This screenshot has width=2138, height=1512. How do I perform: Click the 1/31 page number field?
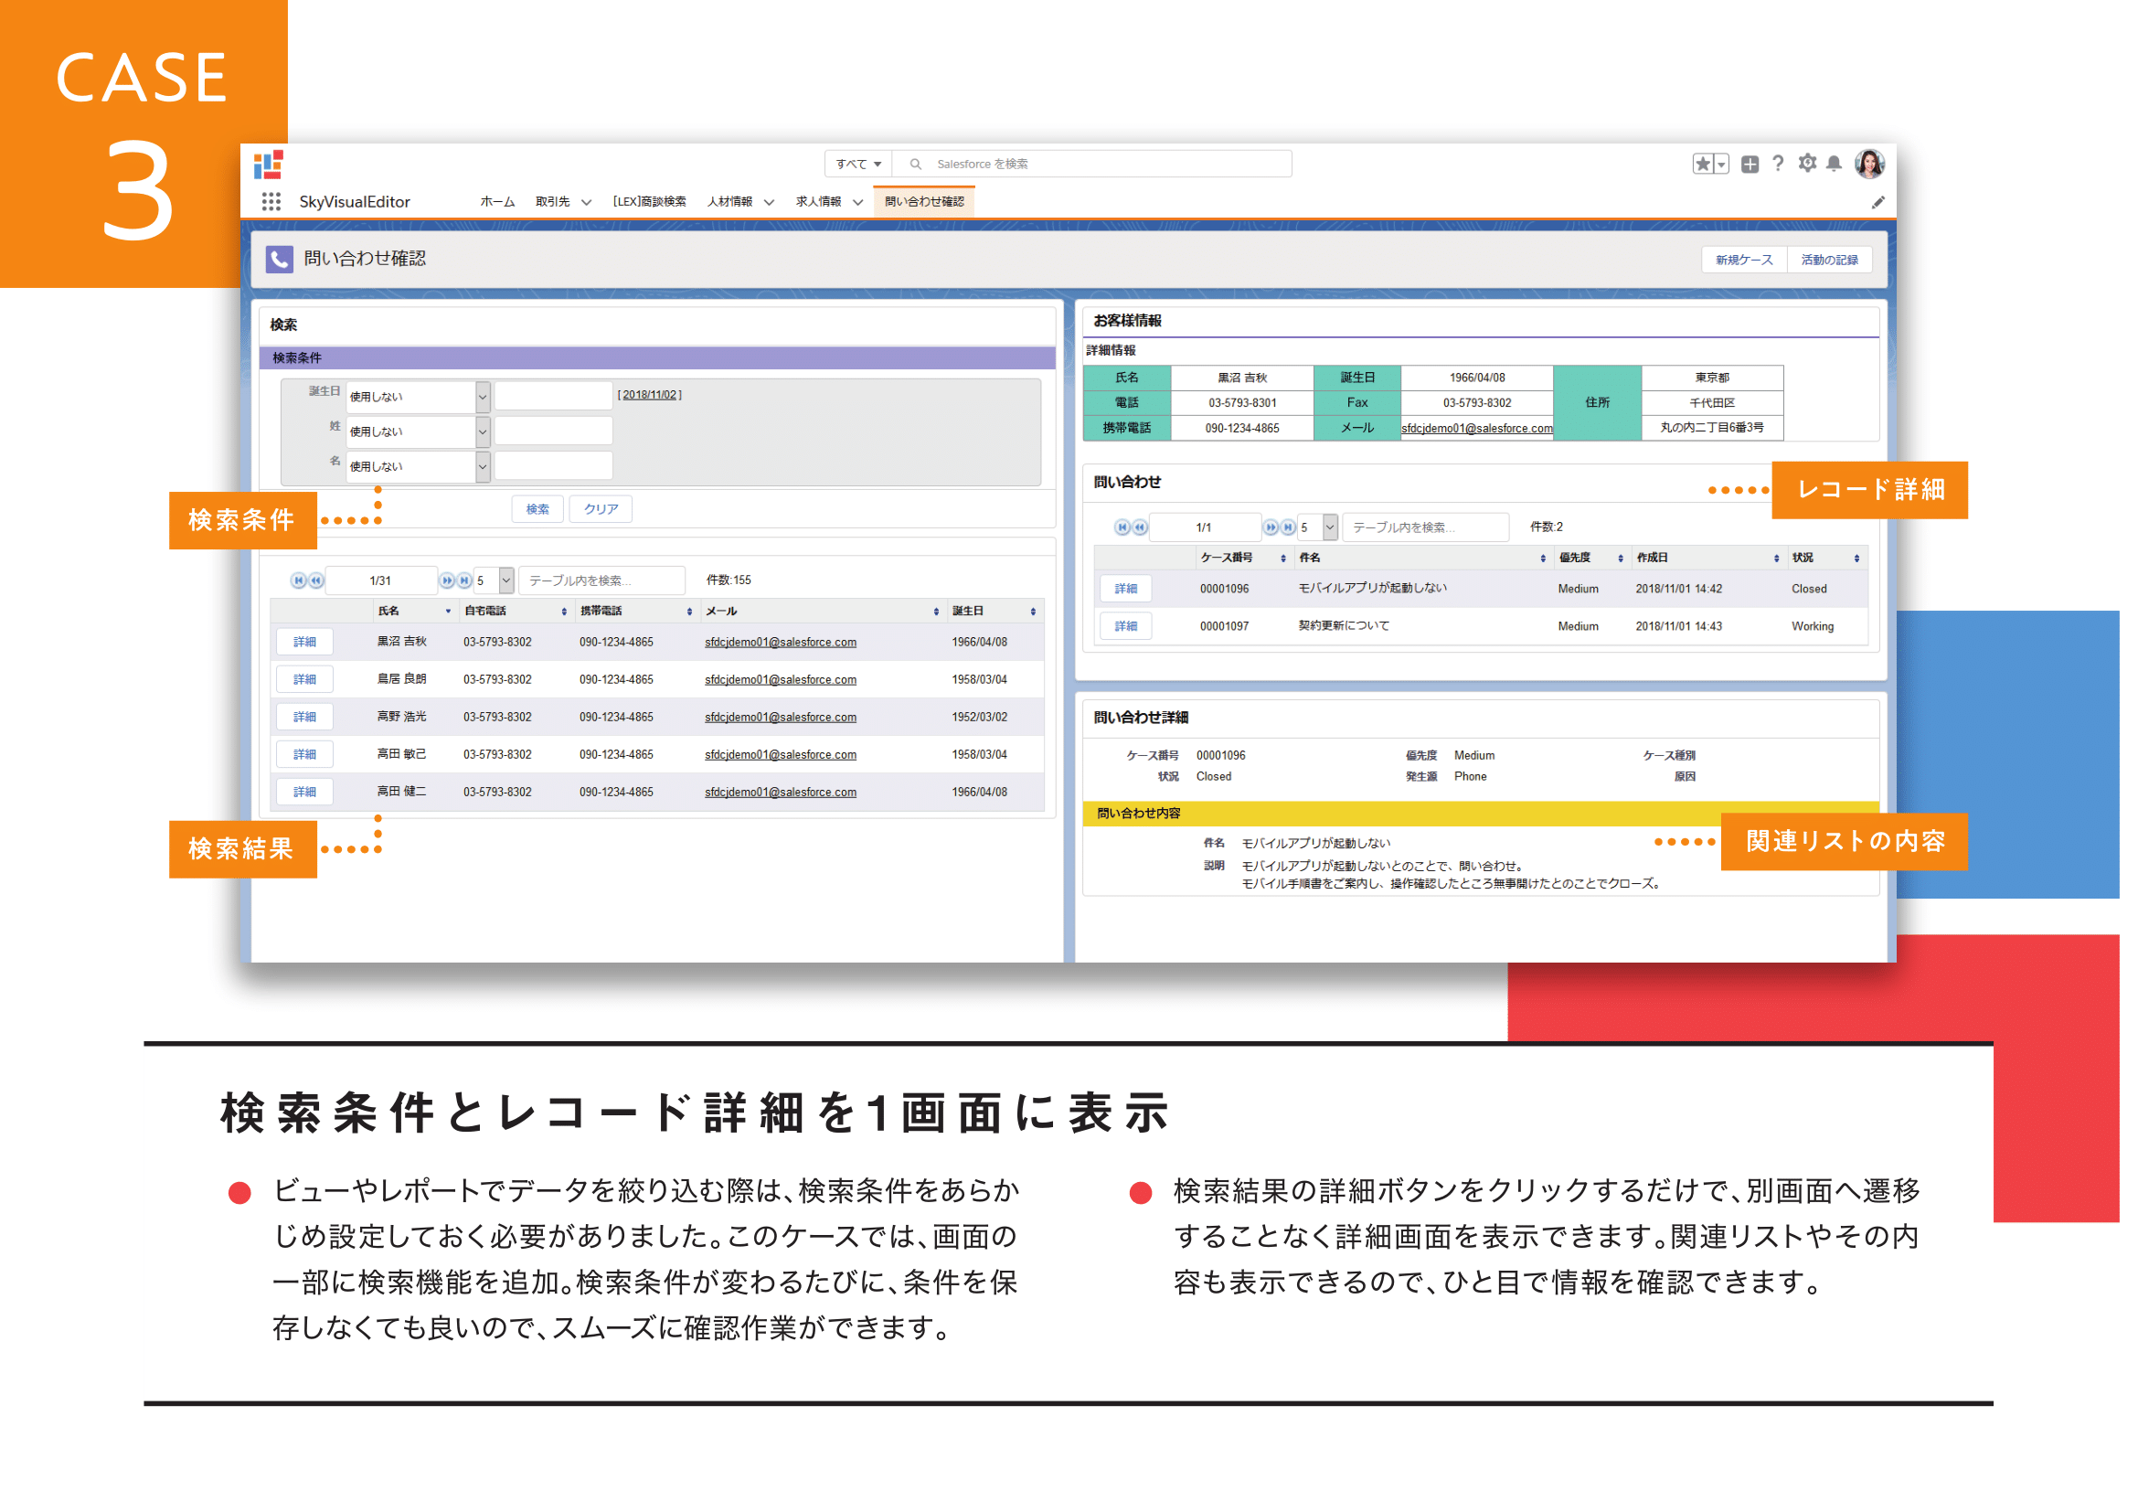coord(381,580)
